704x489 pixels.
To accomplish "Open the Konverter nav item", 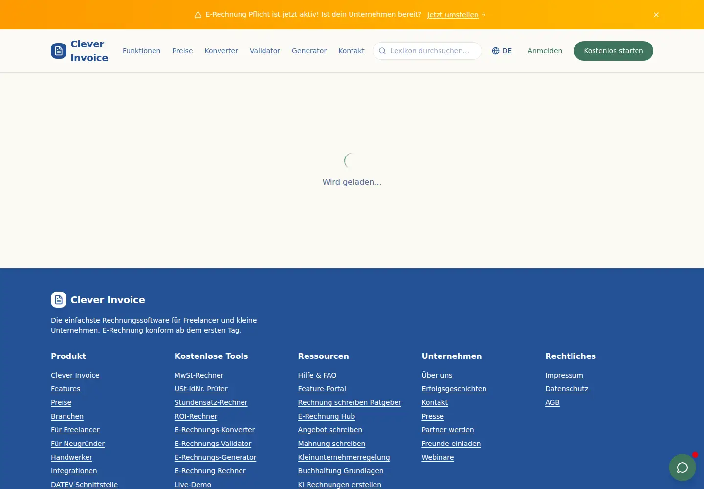I will 221,51.
